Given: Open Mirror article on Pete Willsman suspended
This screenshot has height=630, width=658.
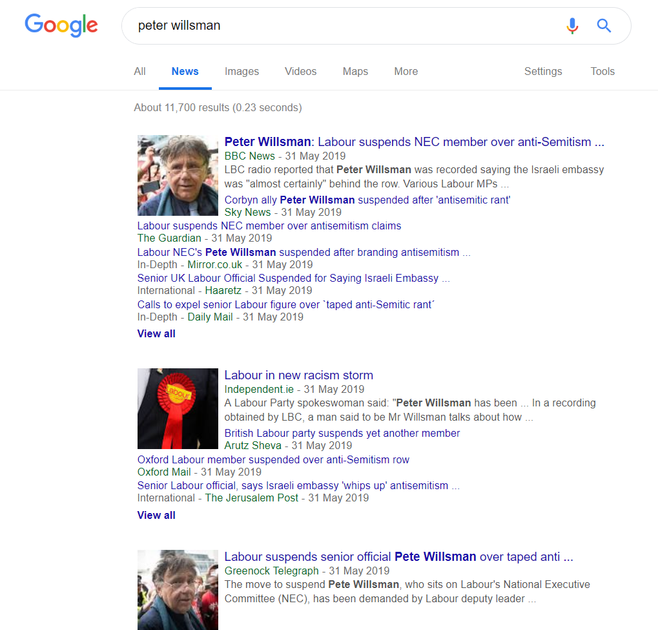Looking at the screenshot, I should [304, 253].
